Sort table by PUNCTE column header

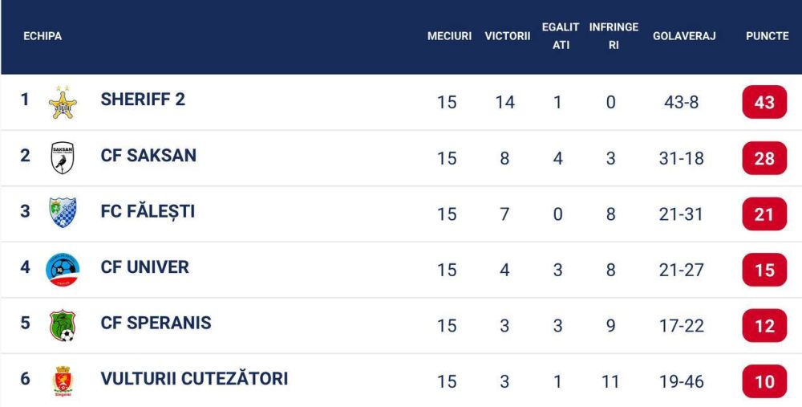[767, 36]
